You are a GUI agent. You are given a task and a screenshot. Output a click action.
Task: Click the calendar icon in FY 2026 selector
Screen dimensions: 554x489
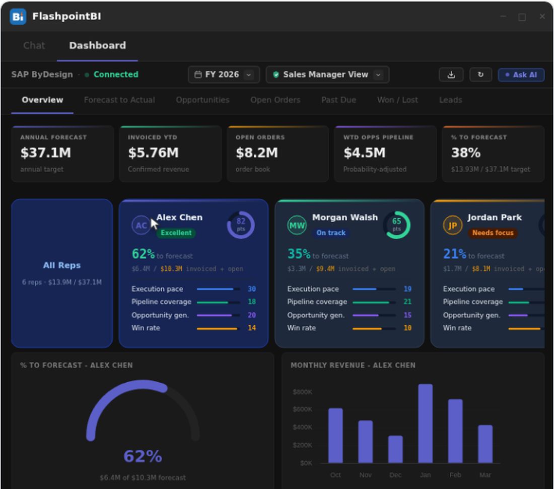[x=198, y=75]
